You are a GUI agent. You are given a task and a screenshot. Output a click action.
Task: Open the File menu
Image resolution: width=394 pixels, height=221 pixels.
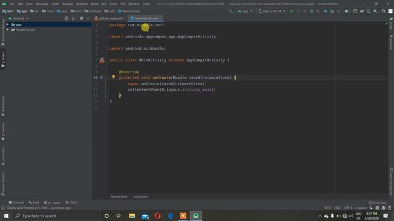(12, 4)
